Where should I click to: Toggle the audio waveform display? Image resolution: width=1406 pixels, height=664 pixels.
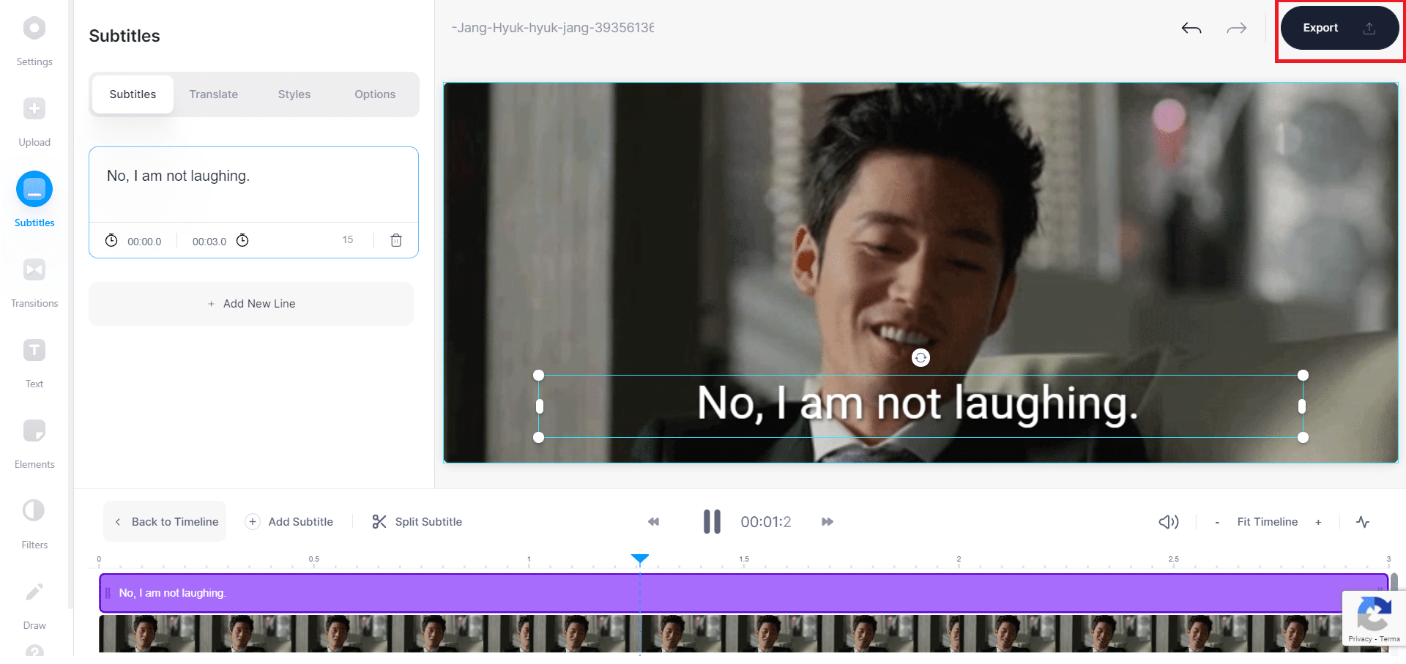coord(1362,522)
